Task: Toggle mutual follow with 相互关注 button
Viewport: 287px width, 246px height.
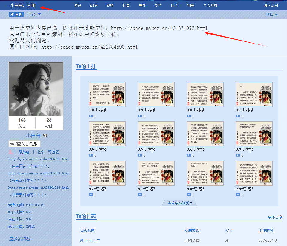Action: click(19, 144)
